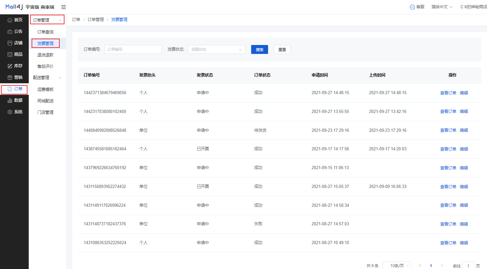
Task: Click order number 1440840992088526848
Action: click(105, 130)
